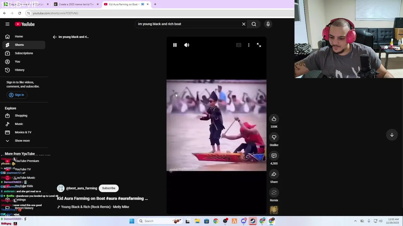
Task: Dislike the Short with the thumbs-down icon
Action: 274,137
